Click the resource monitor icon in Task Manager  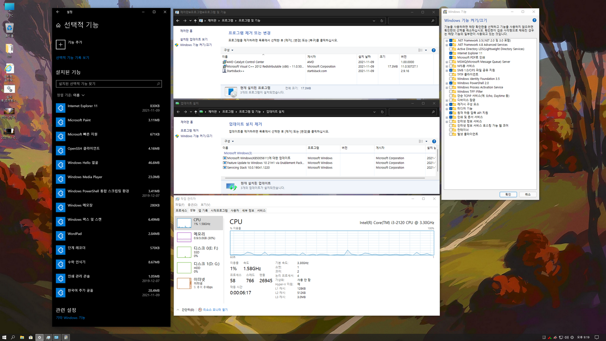[200, 310]
